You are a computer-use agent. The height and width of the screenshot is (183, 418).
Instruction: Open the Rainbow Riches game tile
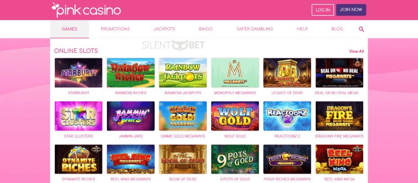(131, 73)
